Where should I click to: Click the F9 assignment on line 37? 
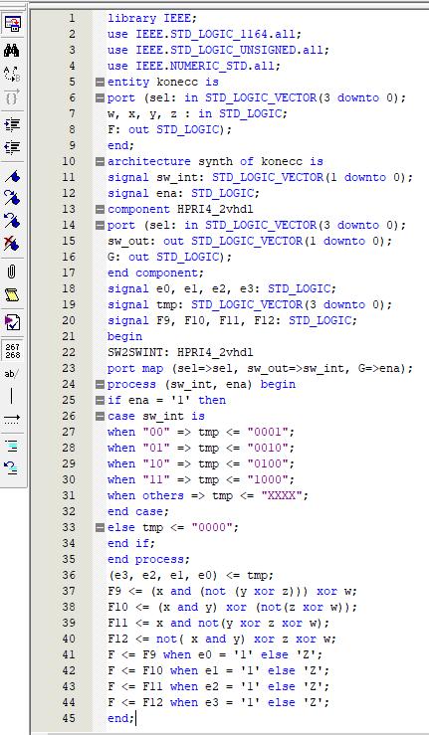232,591
